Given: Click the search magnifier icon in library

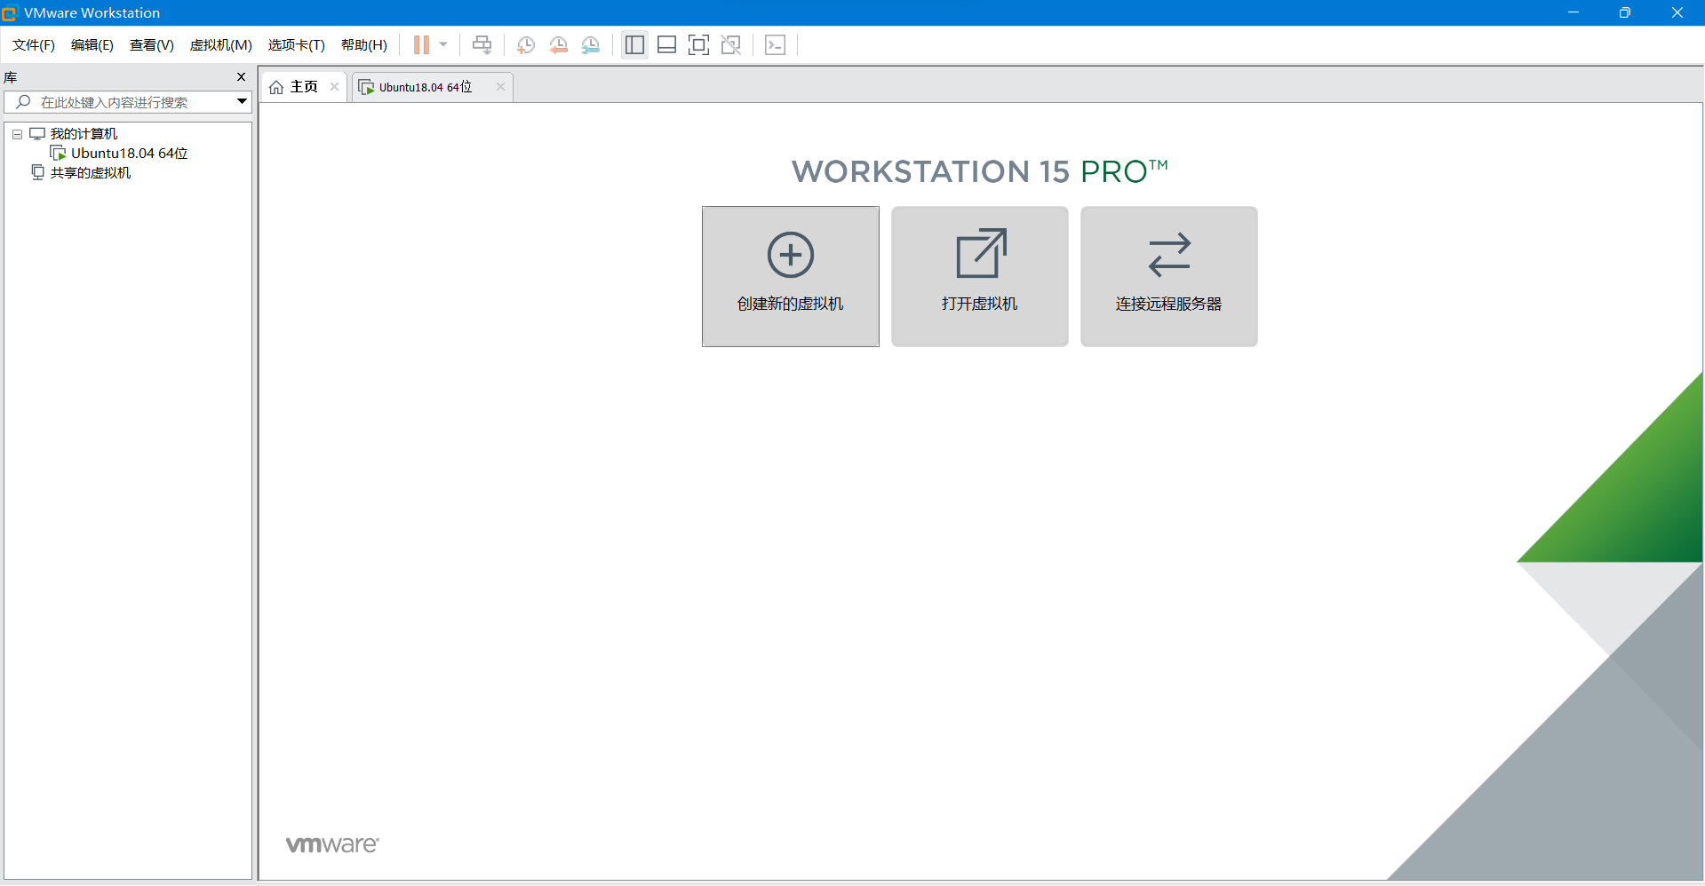Looking at the screenshot, I should click(23, 102).
